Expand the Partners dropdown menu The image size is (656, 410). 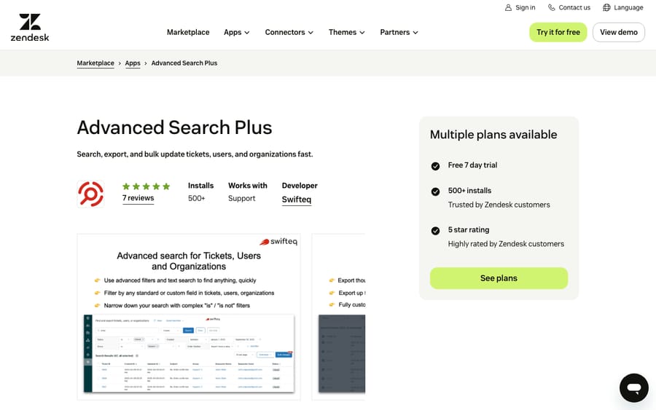click(x=399, y=32)
